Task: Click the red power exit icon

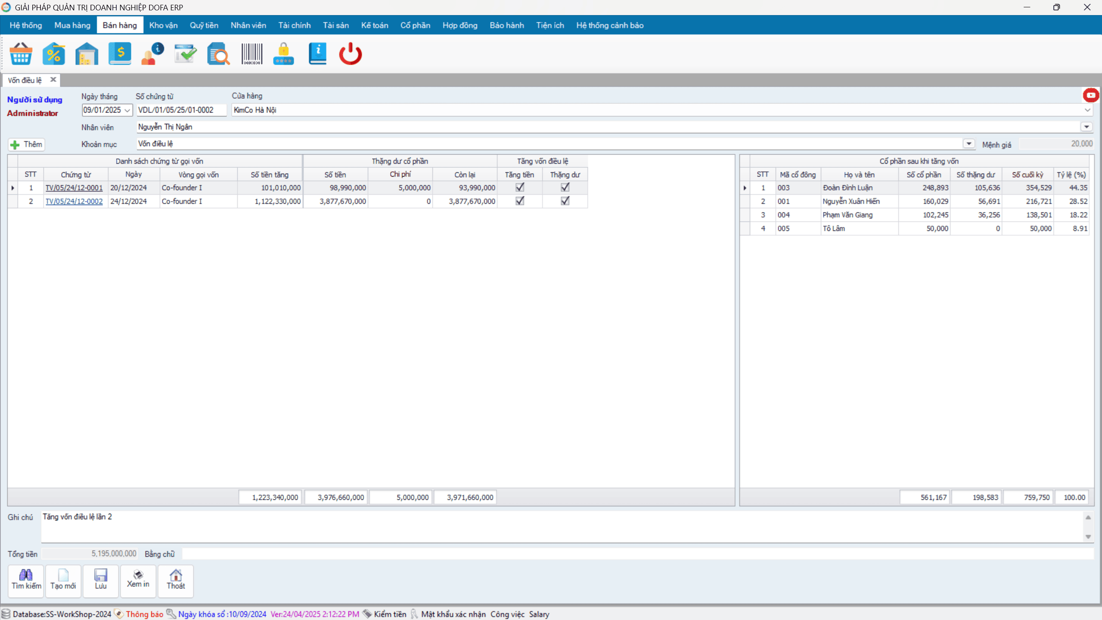Action: coord(350,54)
